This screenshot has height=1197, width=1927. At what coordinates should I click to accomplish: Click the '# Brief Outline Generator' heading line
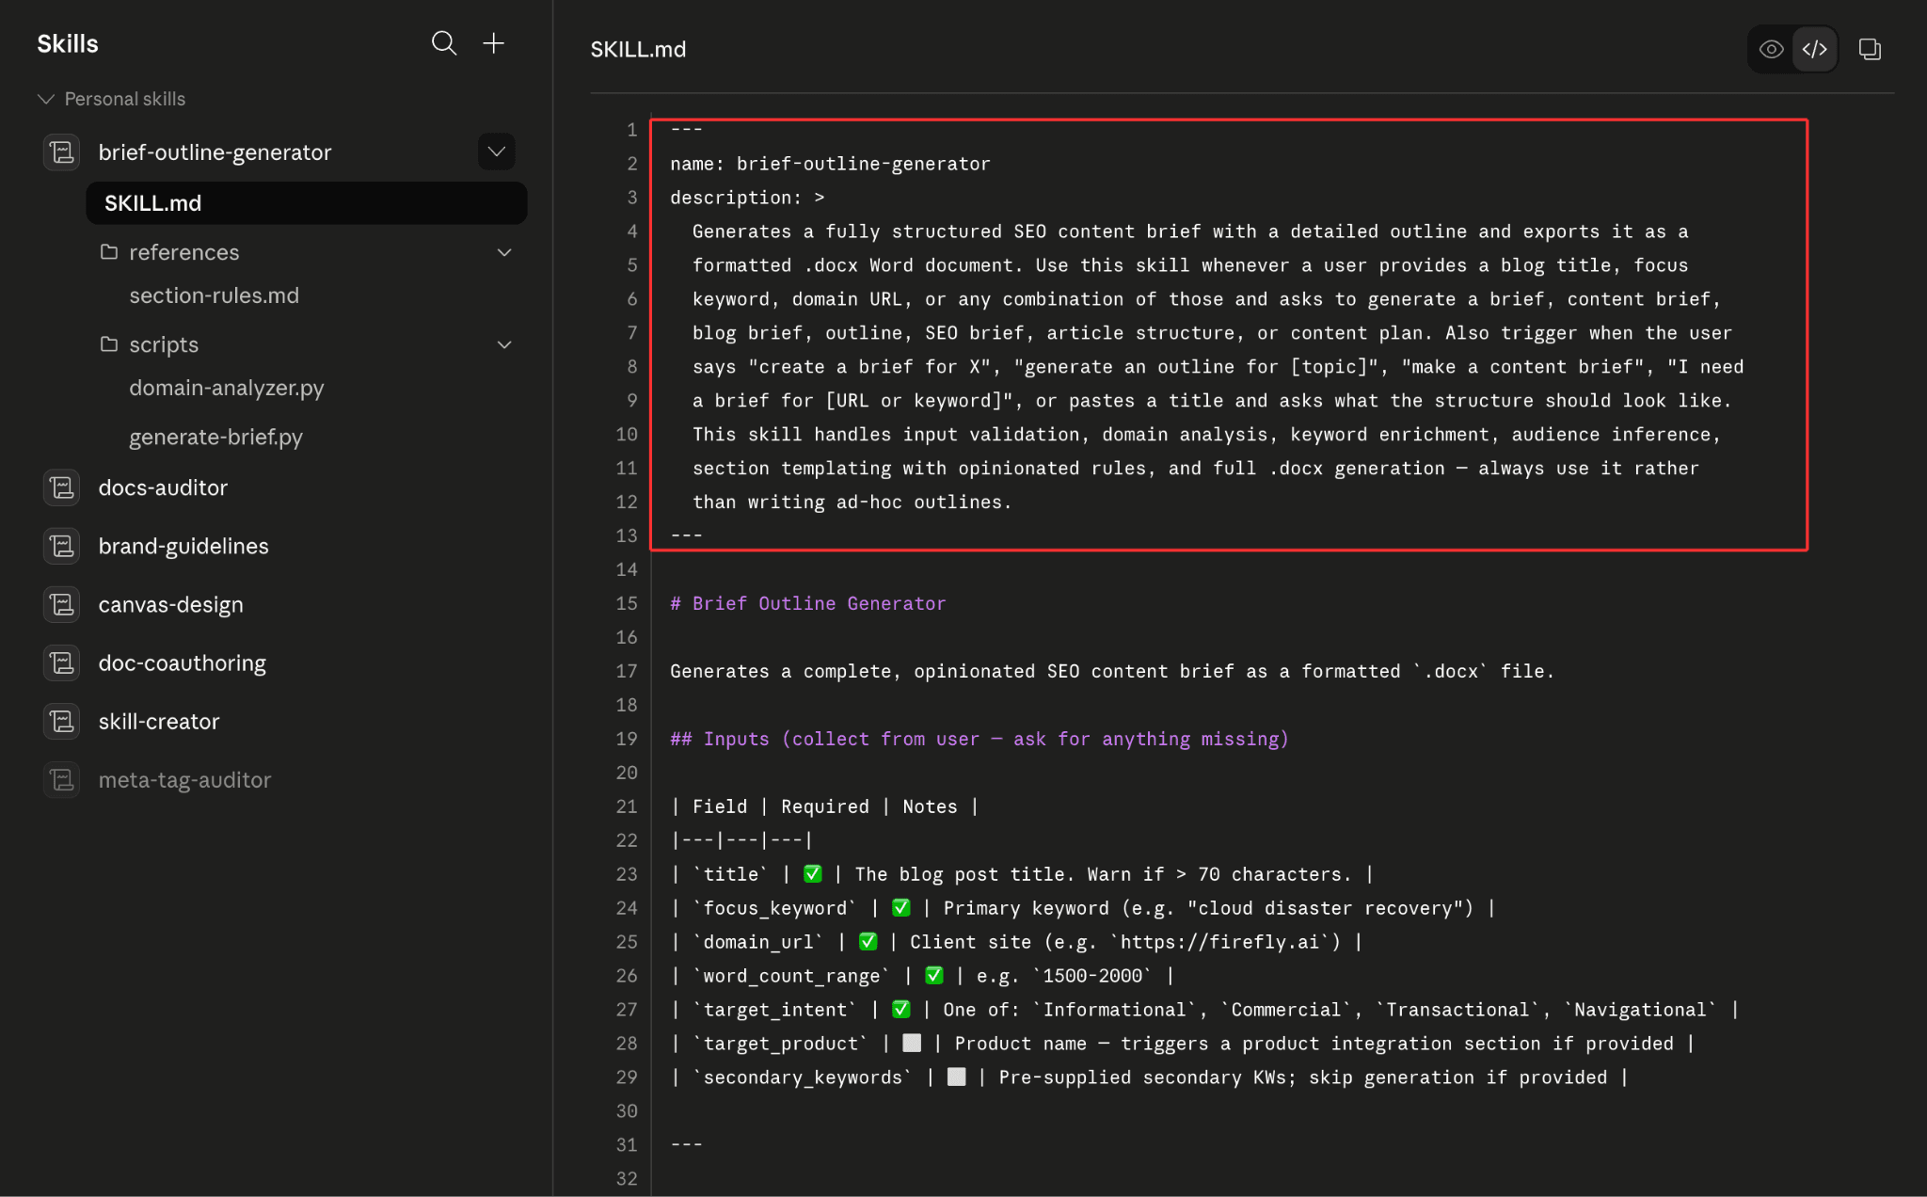tap(807, 603)
